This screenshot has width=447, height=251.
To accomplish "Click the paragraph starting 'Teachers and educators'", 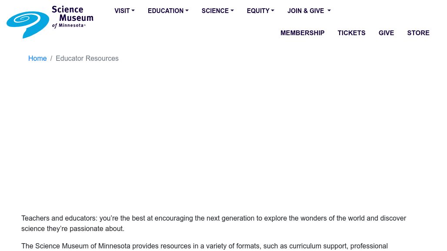I will tap(214, 223).
